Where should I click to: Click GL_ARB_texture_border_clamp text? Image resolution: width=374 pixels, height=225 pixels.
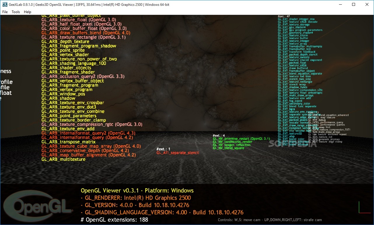pos(74,120)
